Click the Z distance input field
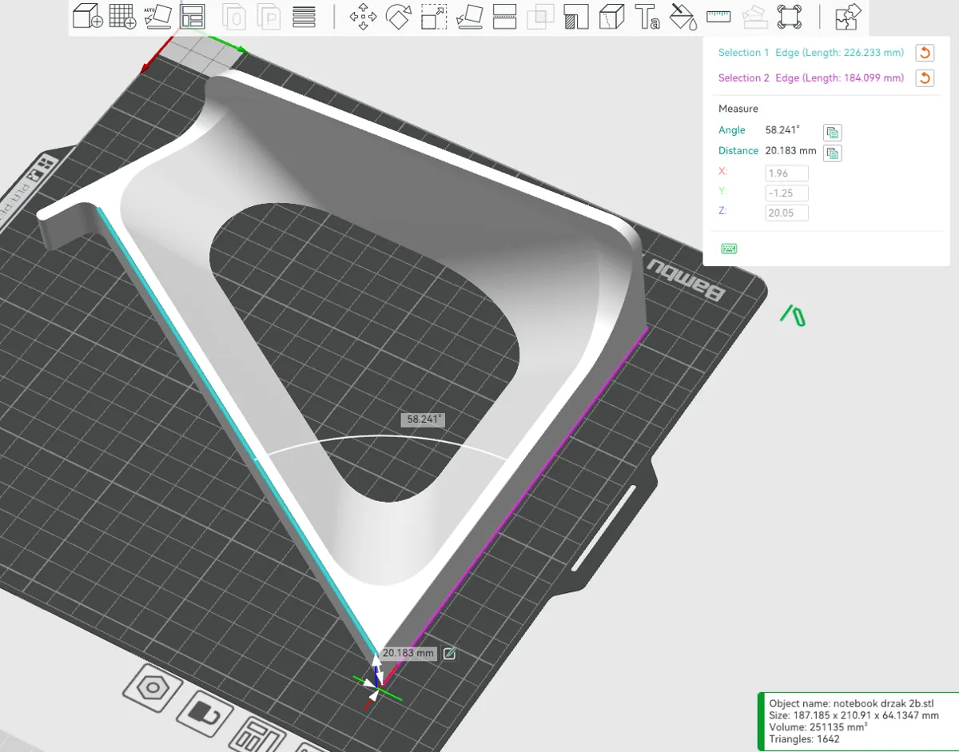Image resolution: width=959 pixels, height=752 pixels. [786, 213]
